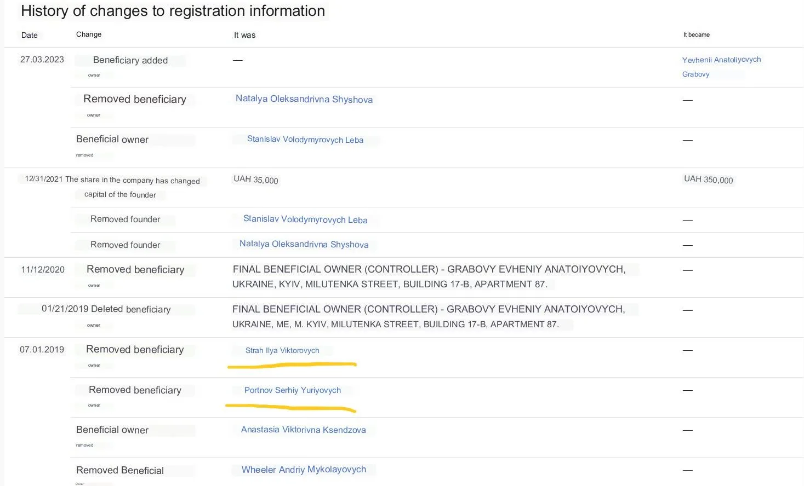
Task: Select the date 11/12/2020
Action: click(x=43, y=270)
